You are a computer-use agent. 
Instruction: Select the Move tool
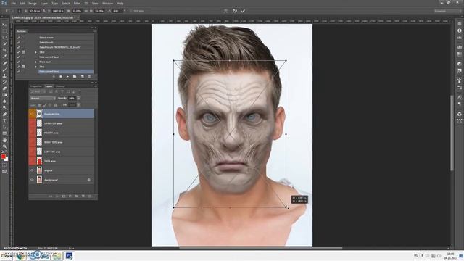click(x=4, y=25)
